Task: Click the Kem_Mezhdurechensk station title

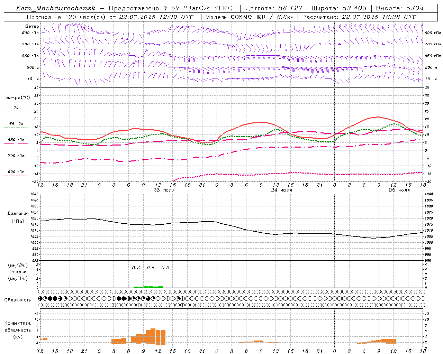Action: click(55, 8)
